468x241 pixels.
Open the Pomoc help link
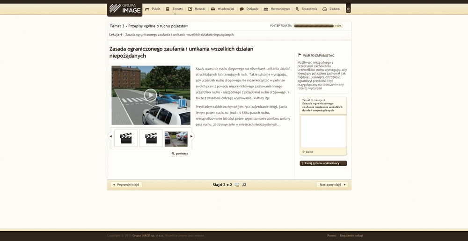click(332, 236)
